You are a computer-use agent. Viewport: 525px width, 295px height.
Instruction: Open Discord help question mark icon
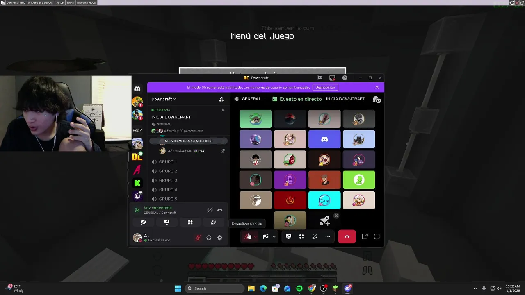point(345,78)
